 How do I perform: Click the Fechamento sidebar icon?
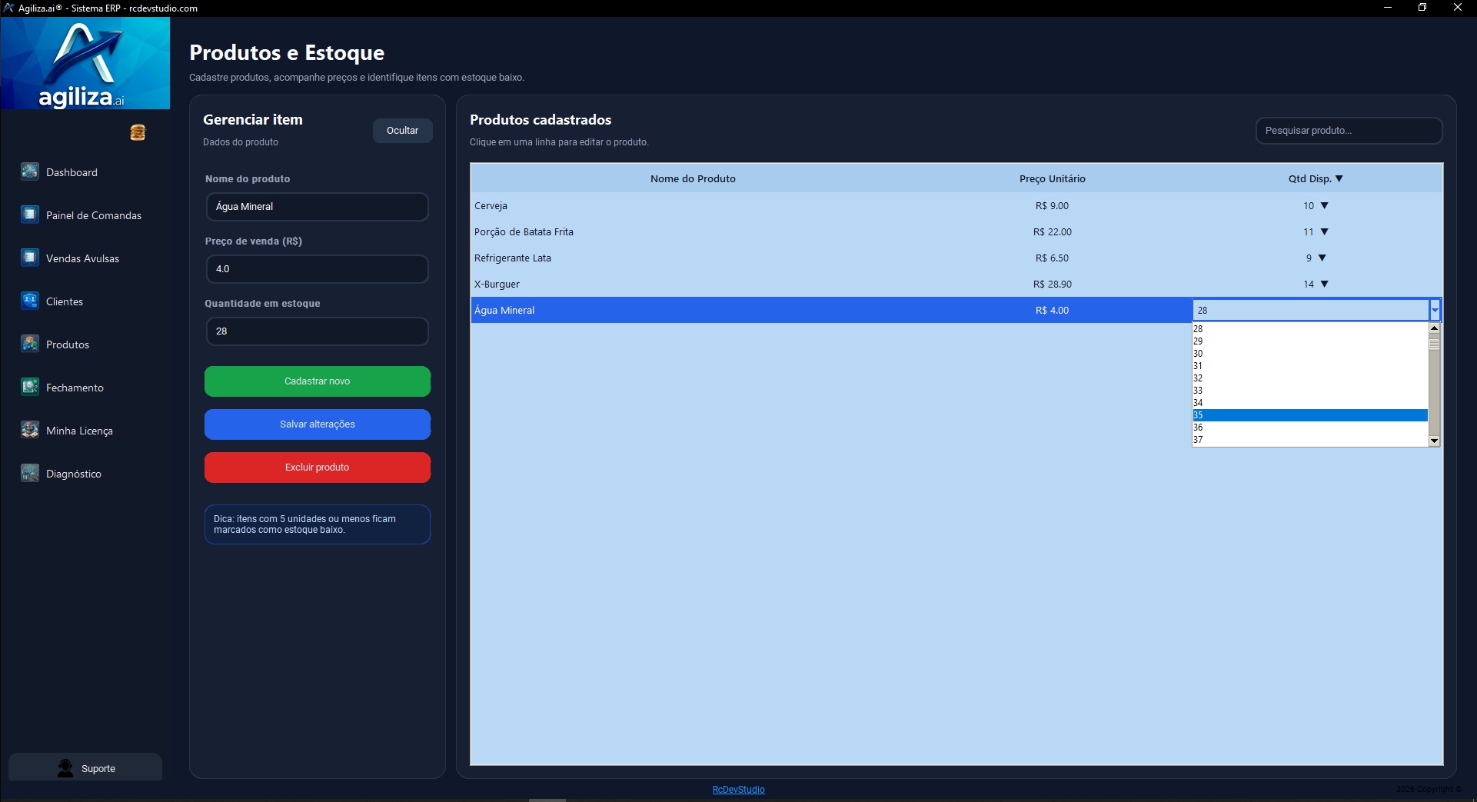pyautogui.click(x=30, y=387)
